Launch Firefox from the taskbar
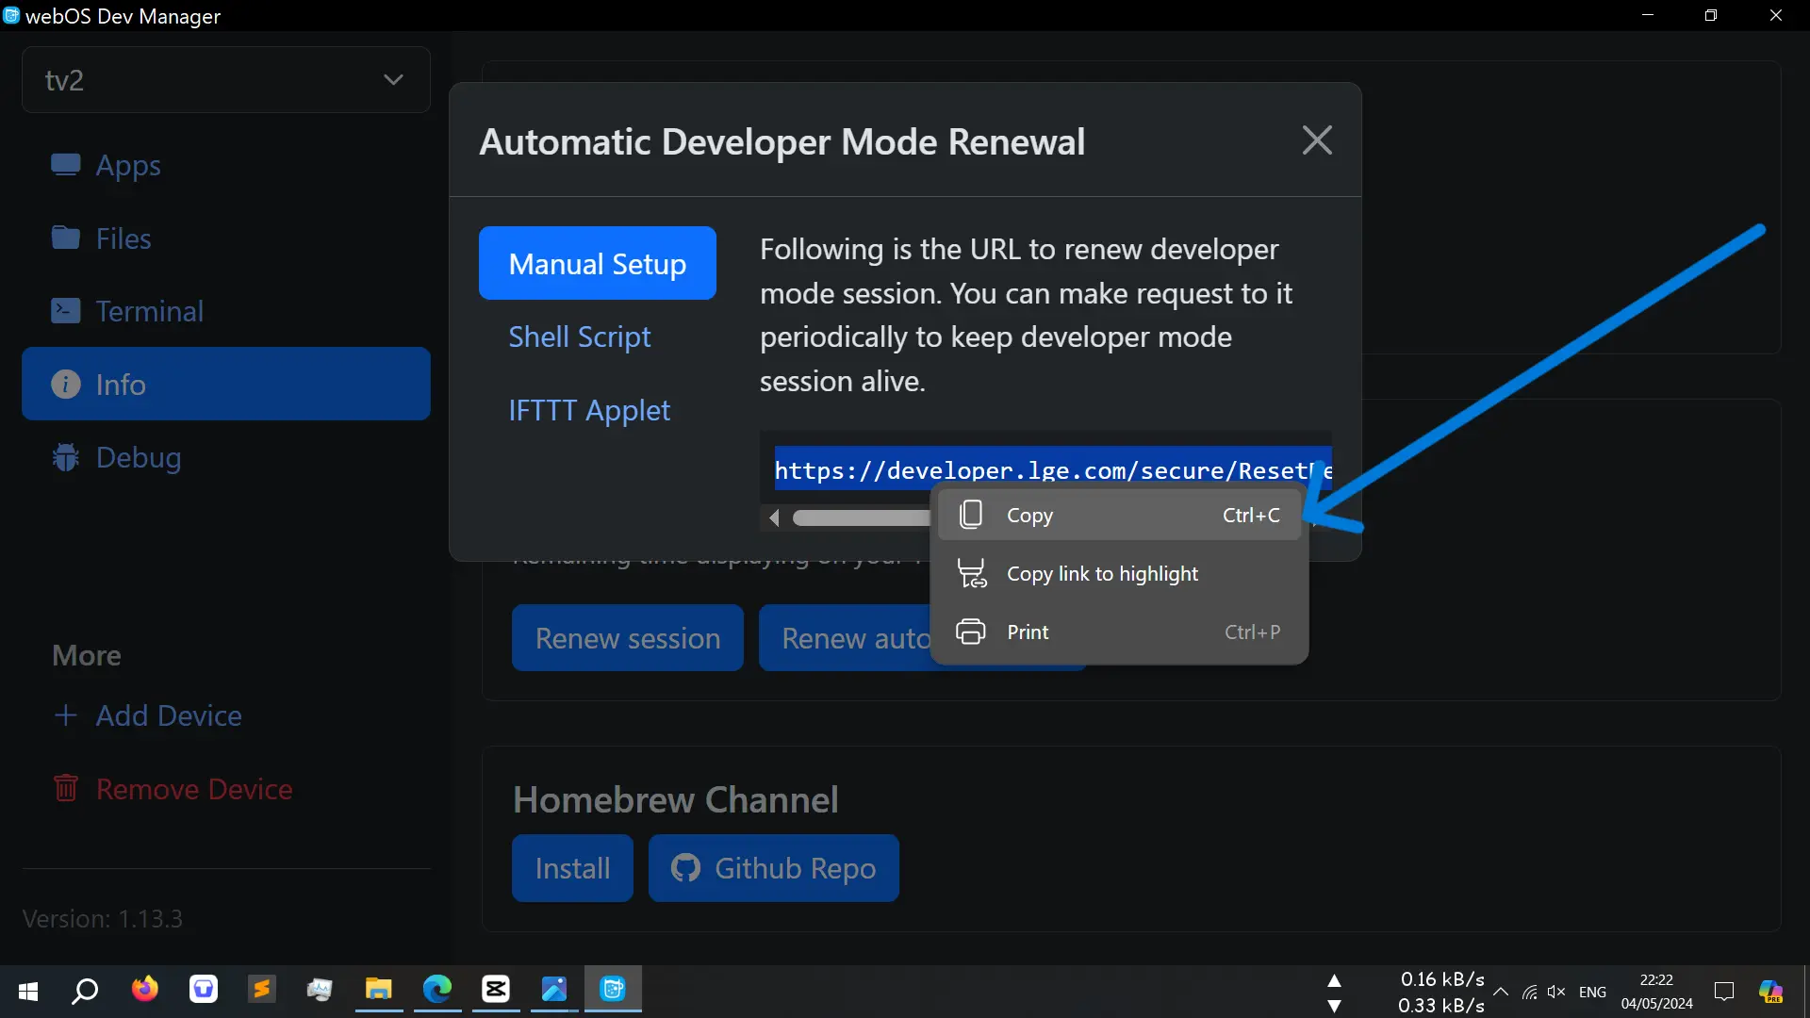 click(144, 989)
